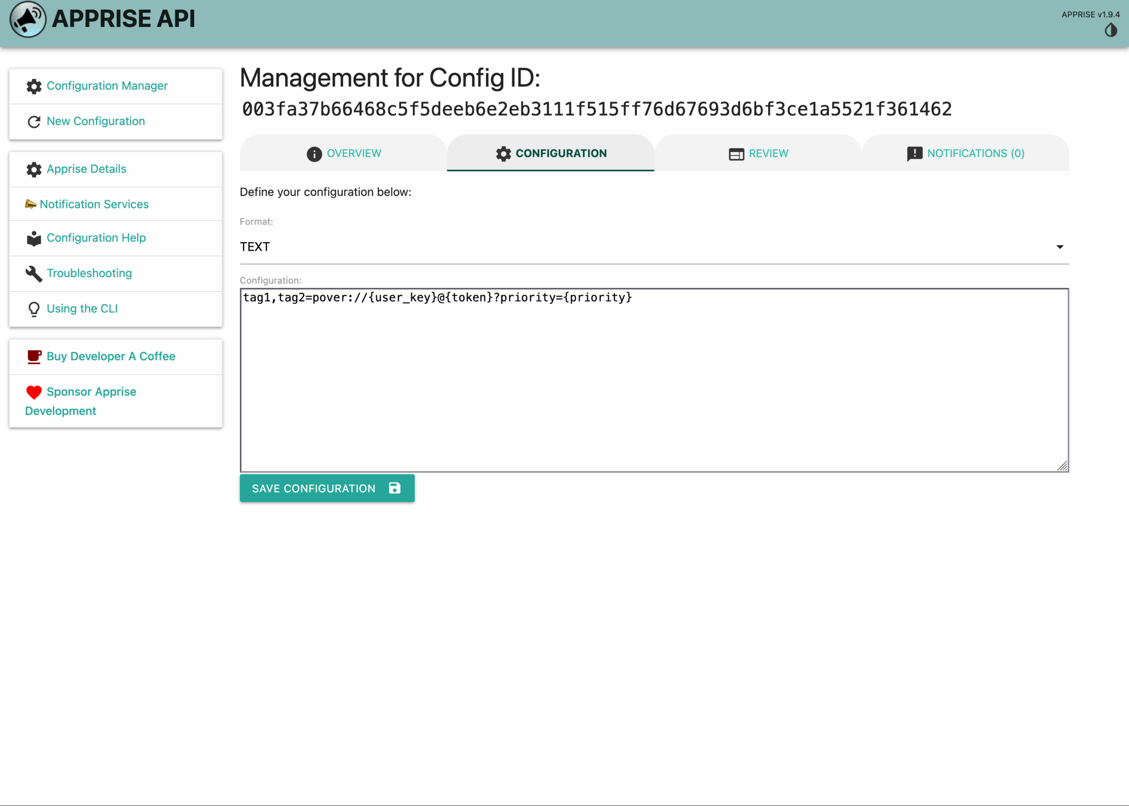Open the Format dropdown showing TEXT
The width and height of the screenshot is (1129, 806).
(654, 246)
